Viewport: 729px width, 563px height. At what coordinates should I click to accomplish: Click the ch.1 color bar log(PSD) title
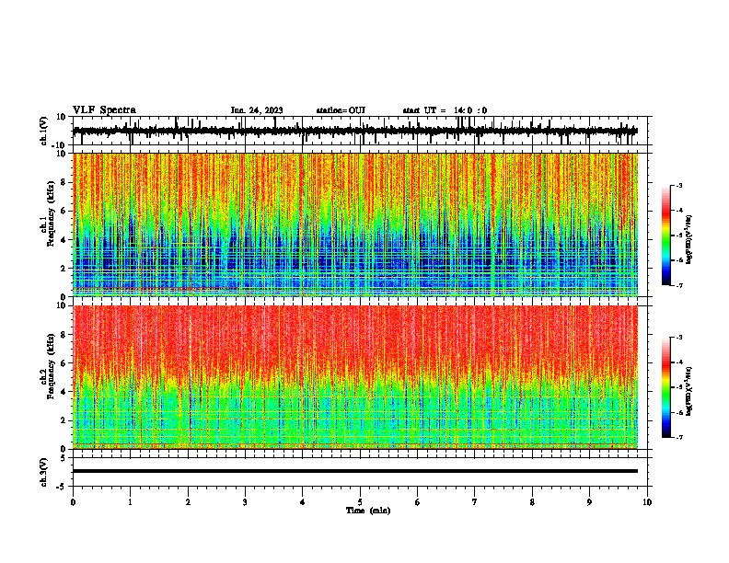688,240
